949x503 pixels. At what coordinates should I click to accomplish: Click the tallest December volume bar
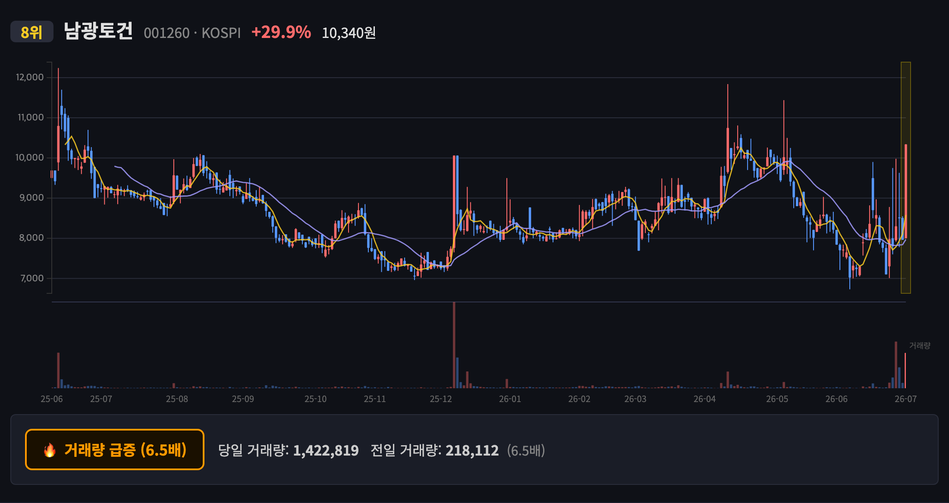[x=454, y=345]
